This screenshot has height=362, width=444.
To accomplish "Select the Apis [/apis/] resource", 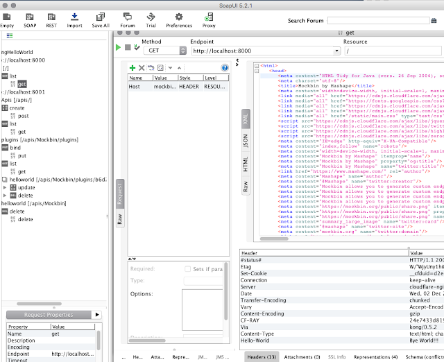I will [x=17, y=100].
